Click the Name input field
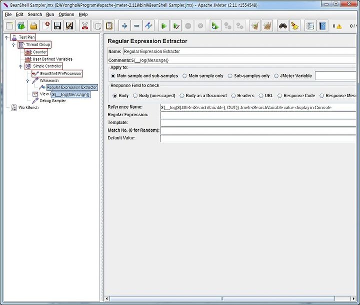This screenshot has width=360, height=305. click(239, 52)
